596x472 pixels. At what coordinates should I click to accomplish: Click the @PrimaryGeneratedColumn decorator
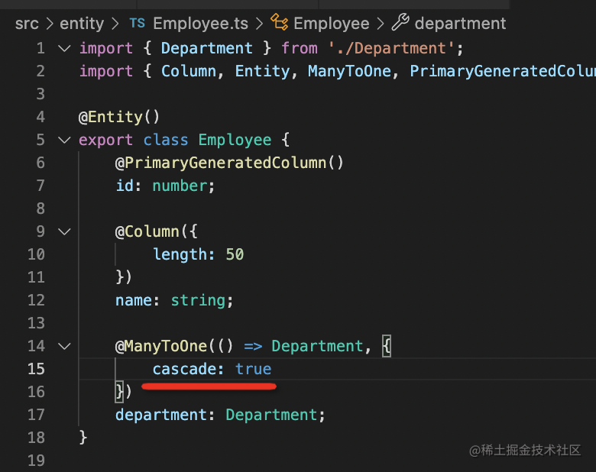coord(229,163)
